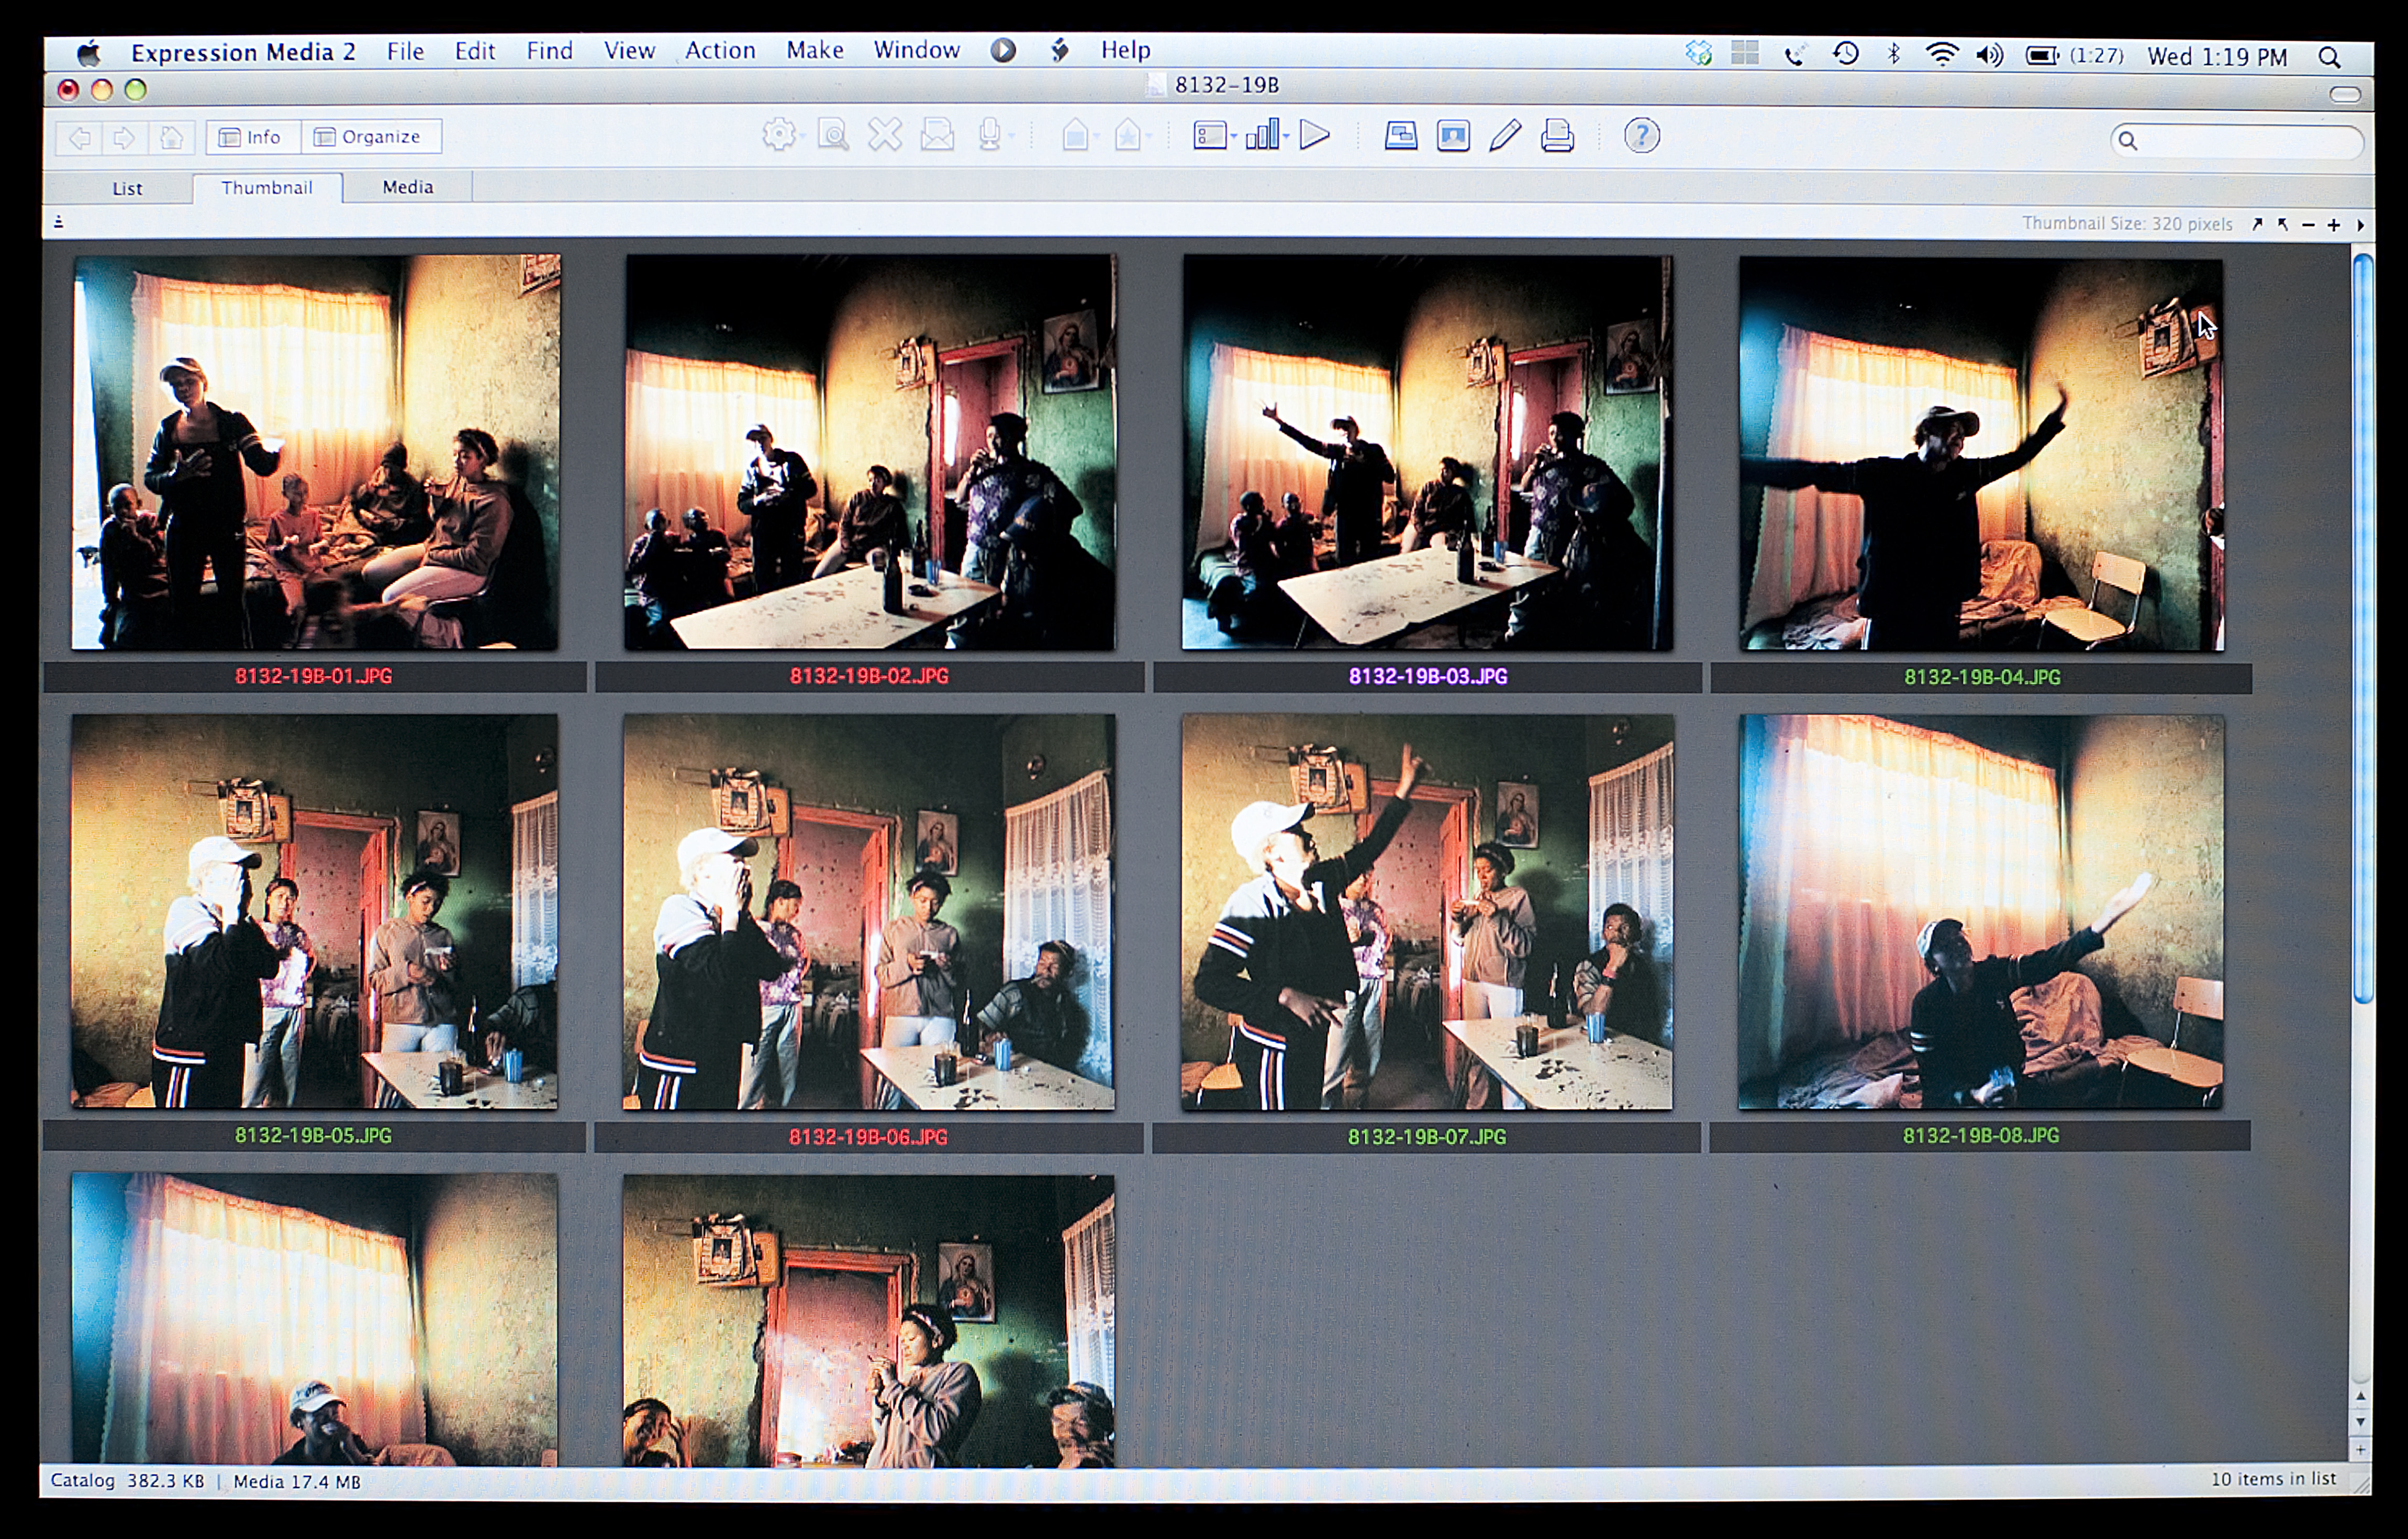
Task: Select the Thumbnail tab
Action: [267, 188]
